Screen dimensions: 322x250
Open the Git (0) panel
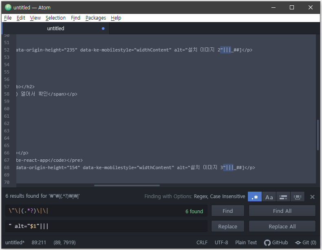[306, 243]
